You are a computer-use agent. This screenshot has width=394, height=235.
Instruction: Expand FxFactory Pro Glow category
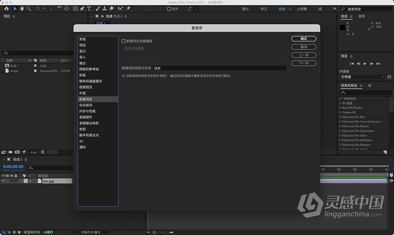click(340, 135)
